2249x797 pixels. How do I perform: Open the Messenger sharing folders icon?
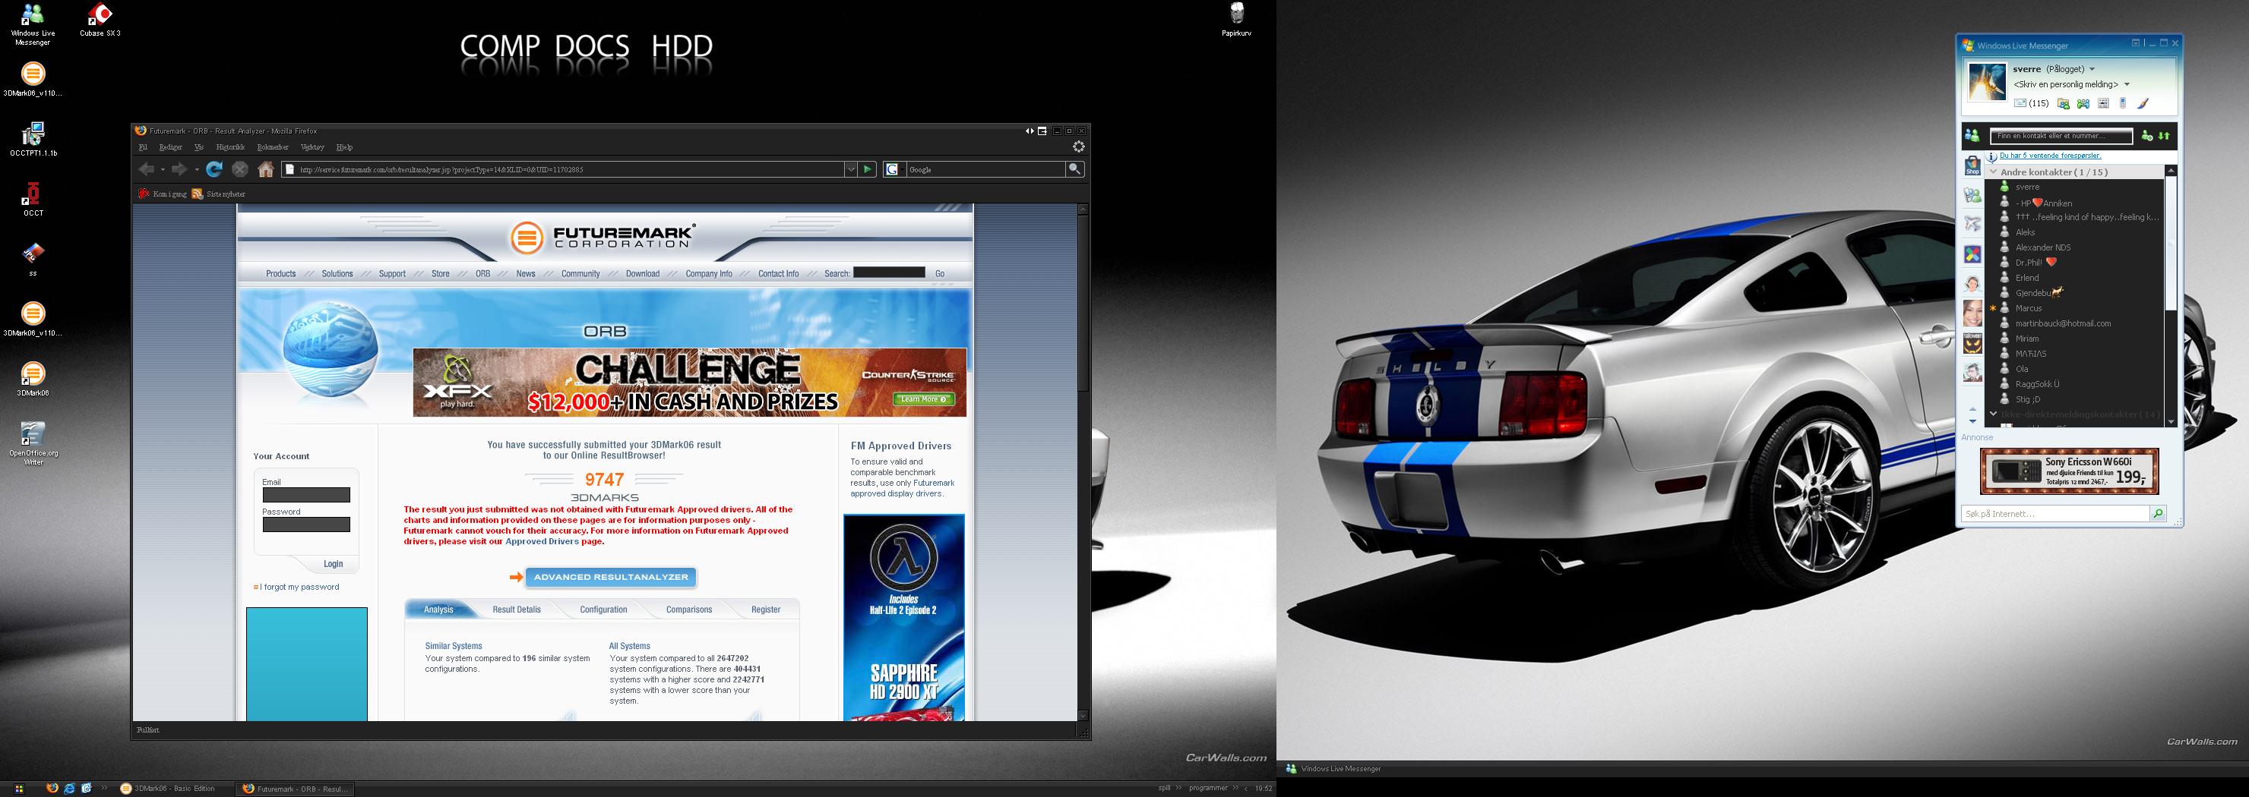click(2063, 104)
